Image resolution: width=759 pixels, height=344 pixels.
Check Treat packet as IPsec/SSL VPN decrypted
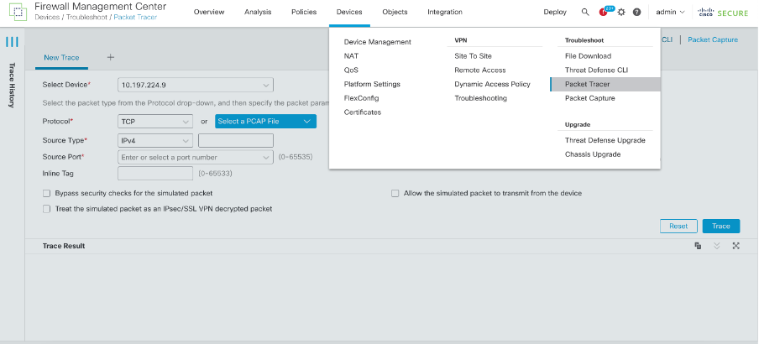tap(46, 209)
